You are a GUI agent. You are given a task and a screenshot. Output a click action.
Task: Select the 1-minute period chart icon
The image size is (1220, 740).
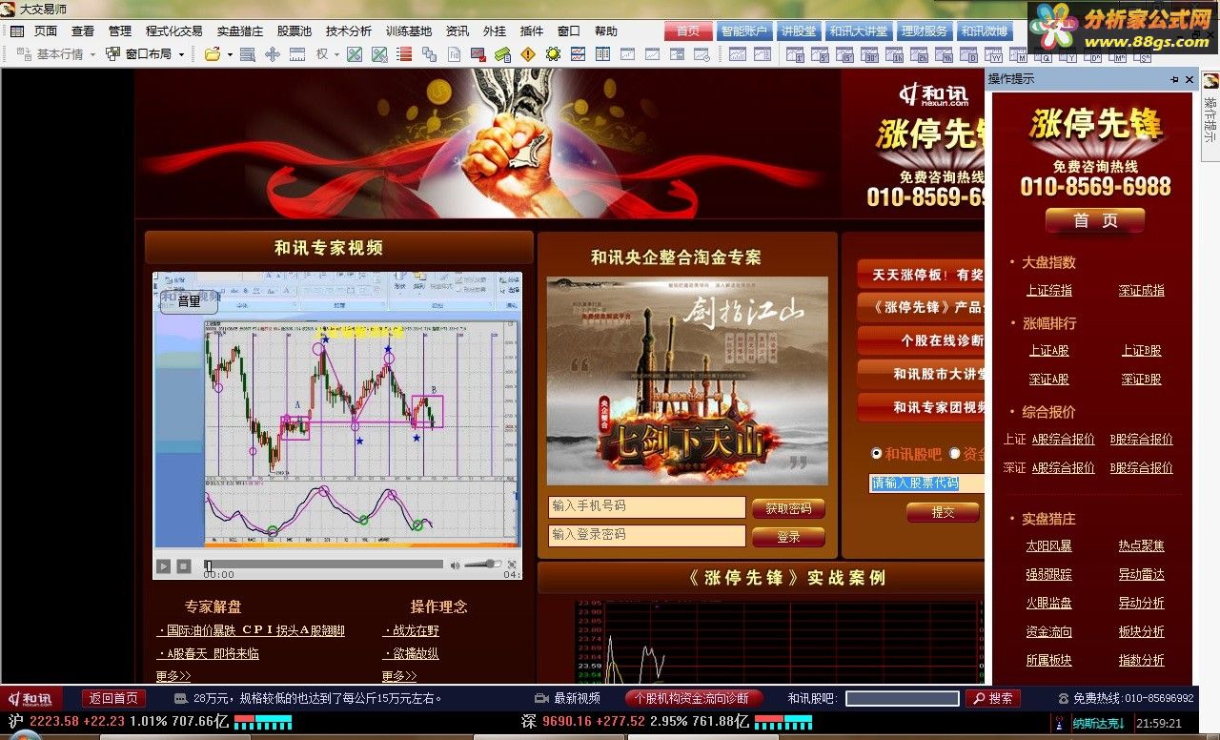pos(795,55)
